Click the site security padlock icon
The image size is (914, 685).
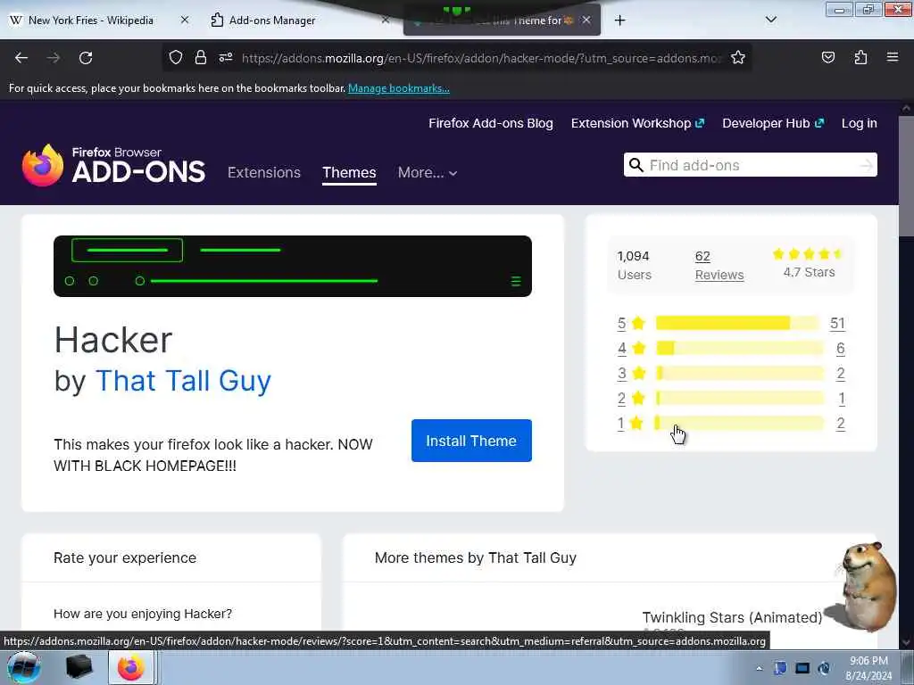(x=201, y=57)
